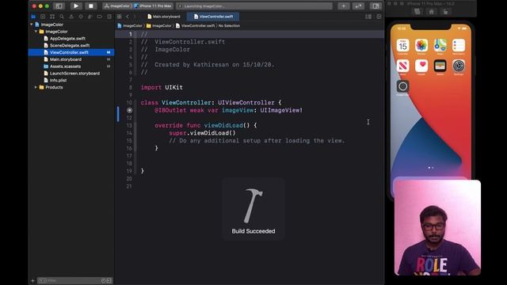Open the Symbol navigator
The image size is (507, 285).
pyautogui.click(x=52, y=17)
